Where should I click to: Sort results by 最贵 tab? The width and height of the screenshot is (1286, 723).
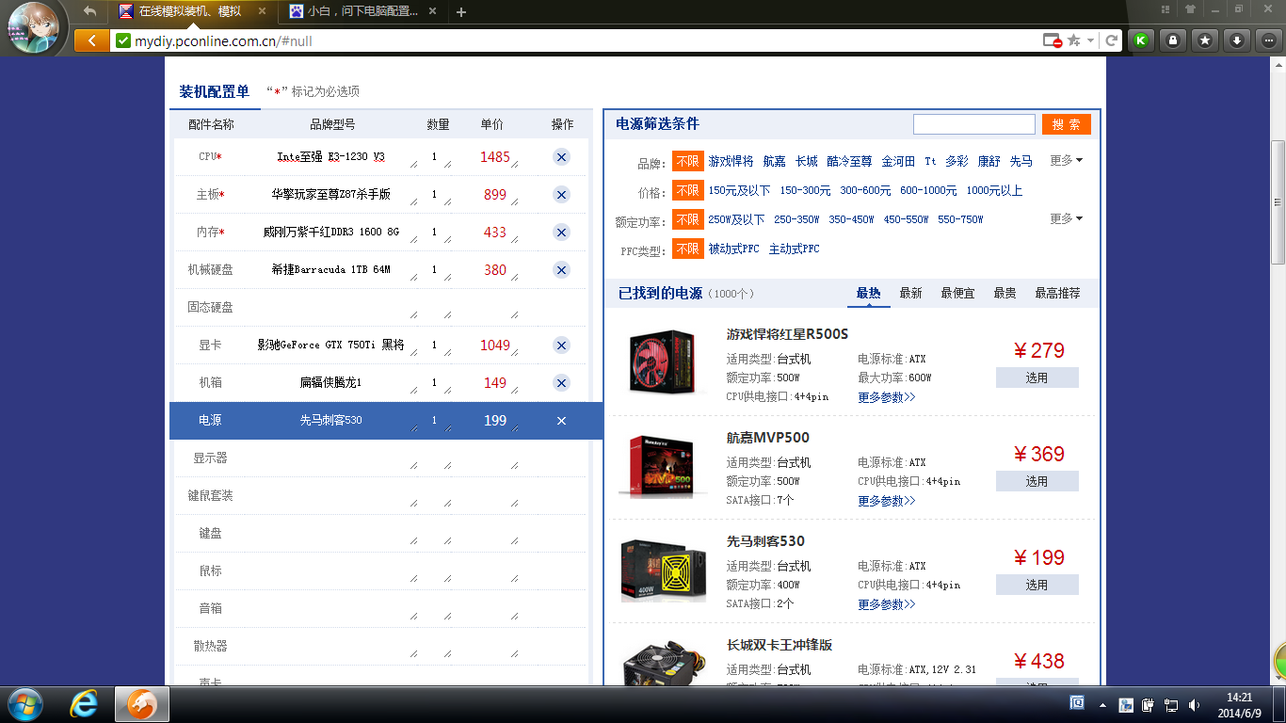[1005, 294]
